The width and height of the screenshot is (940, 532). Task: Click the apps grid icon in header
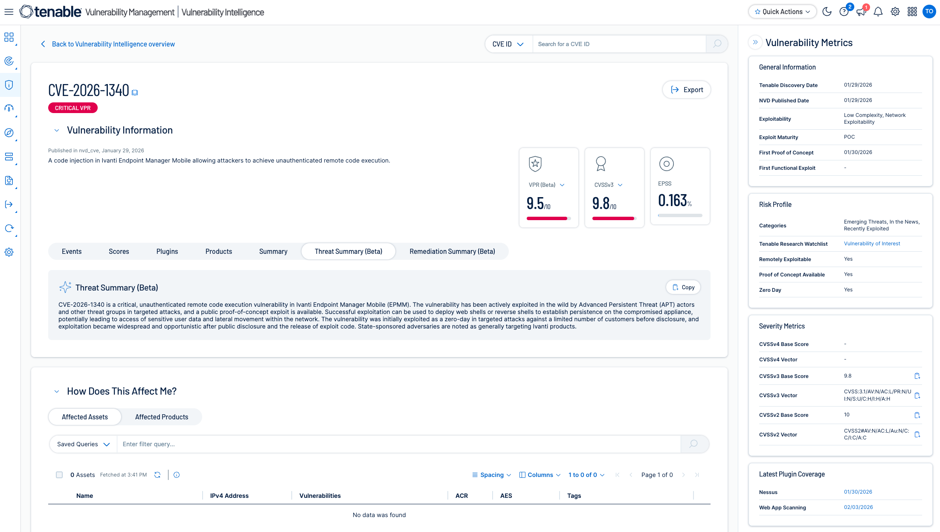912,12
